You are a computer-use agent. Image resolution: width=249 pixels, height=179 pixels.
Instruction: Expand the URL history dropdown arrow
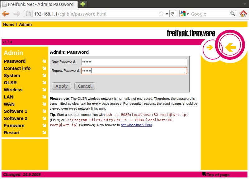click(x=167, y=14)
